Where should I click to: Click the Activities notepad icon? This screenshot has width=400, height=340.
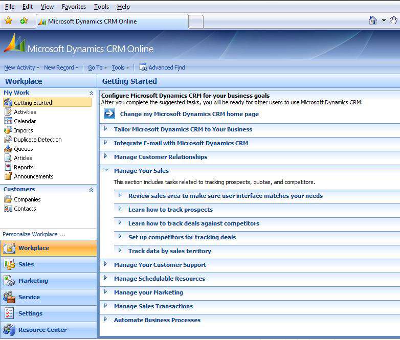(8, 112)
